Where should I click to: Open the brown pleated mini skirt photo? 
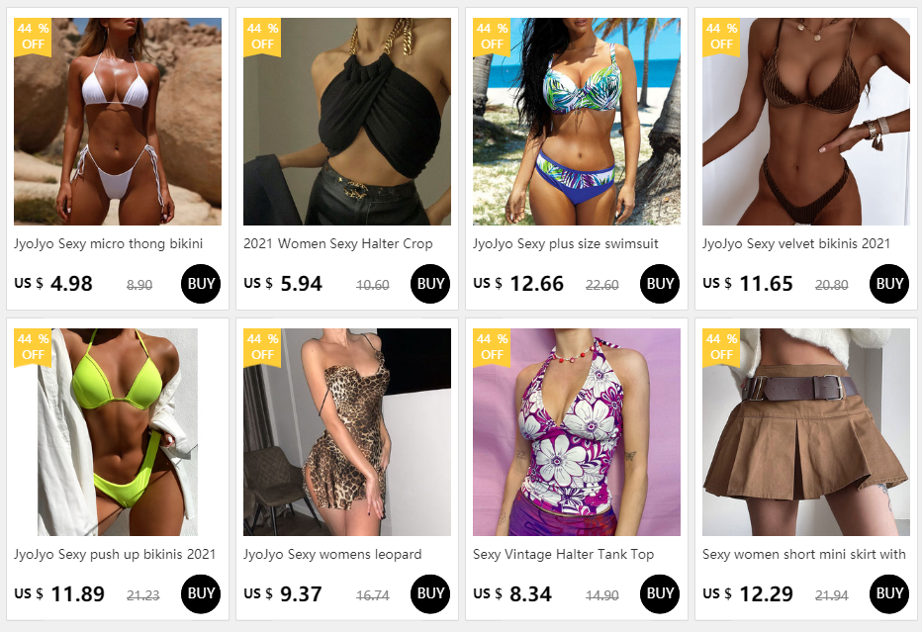pos(805,432)
